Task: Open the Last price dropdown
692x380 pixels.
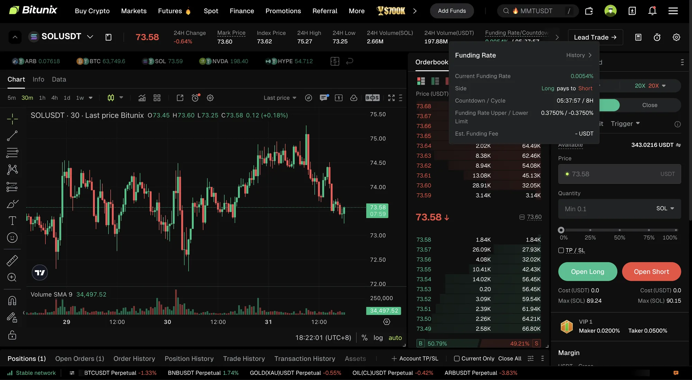Action: point(280,98)
